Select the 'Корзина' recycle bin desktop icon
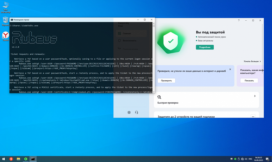 tap(5, 21)
